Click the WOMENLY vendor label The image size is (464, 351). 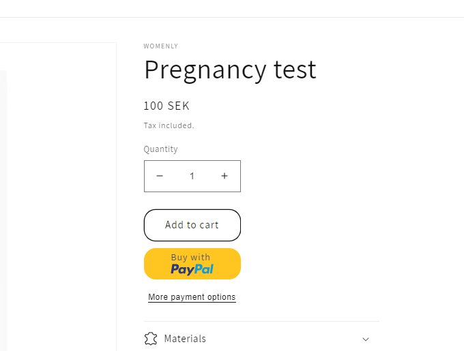(x=160, y=46)
